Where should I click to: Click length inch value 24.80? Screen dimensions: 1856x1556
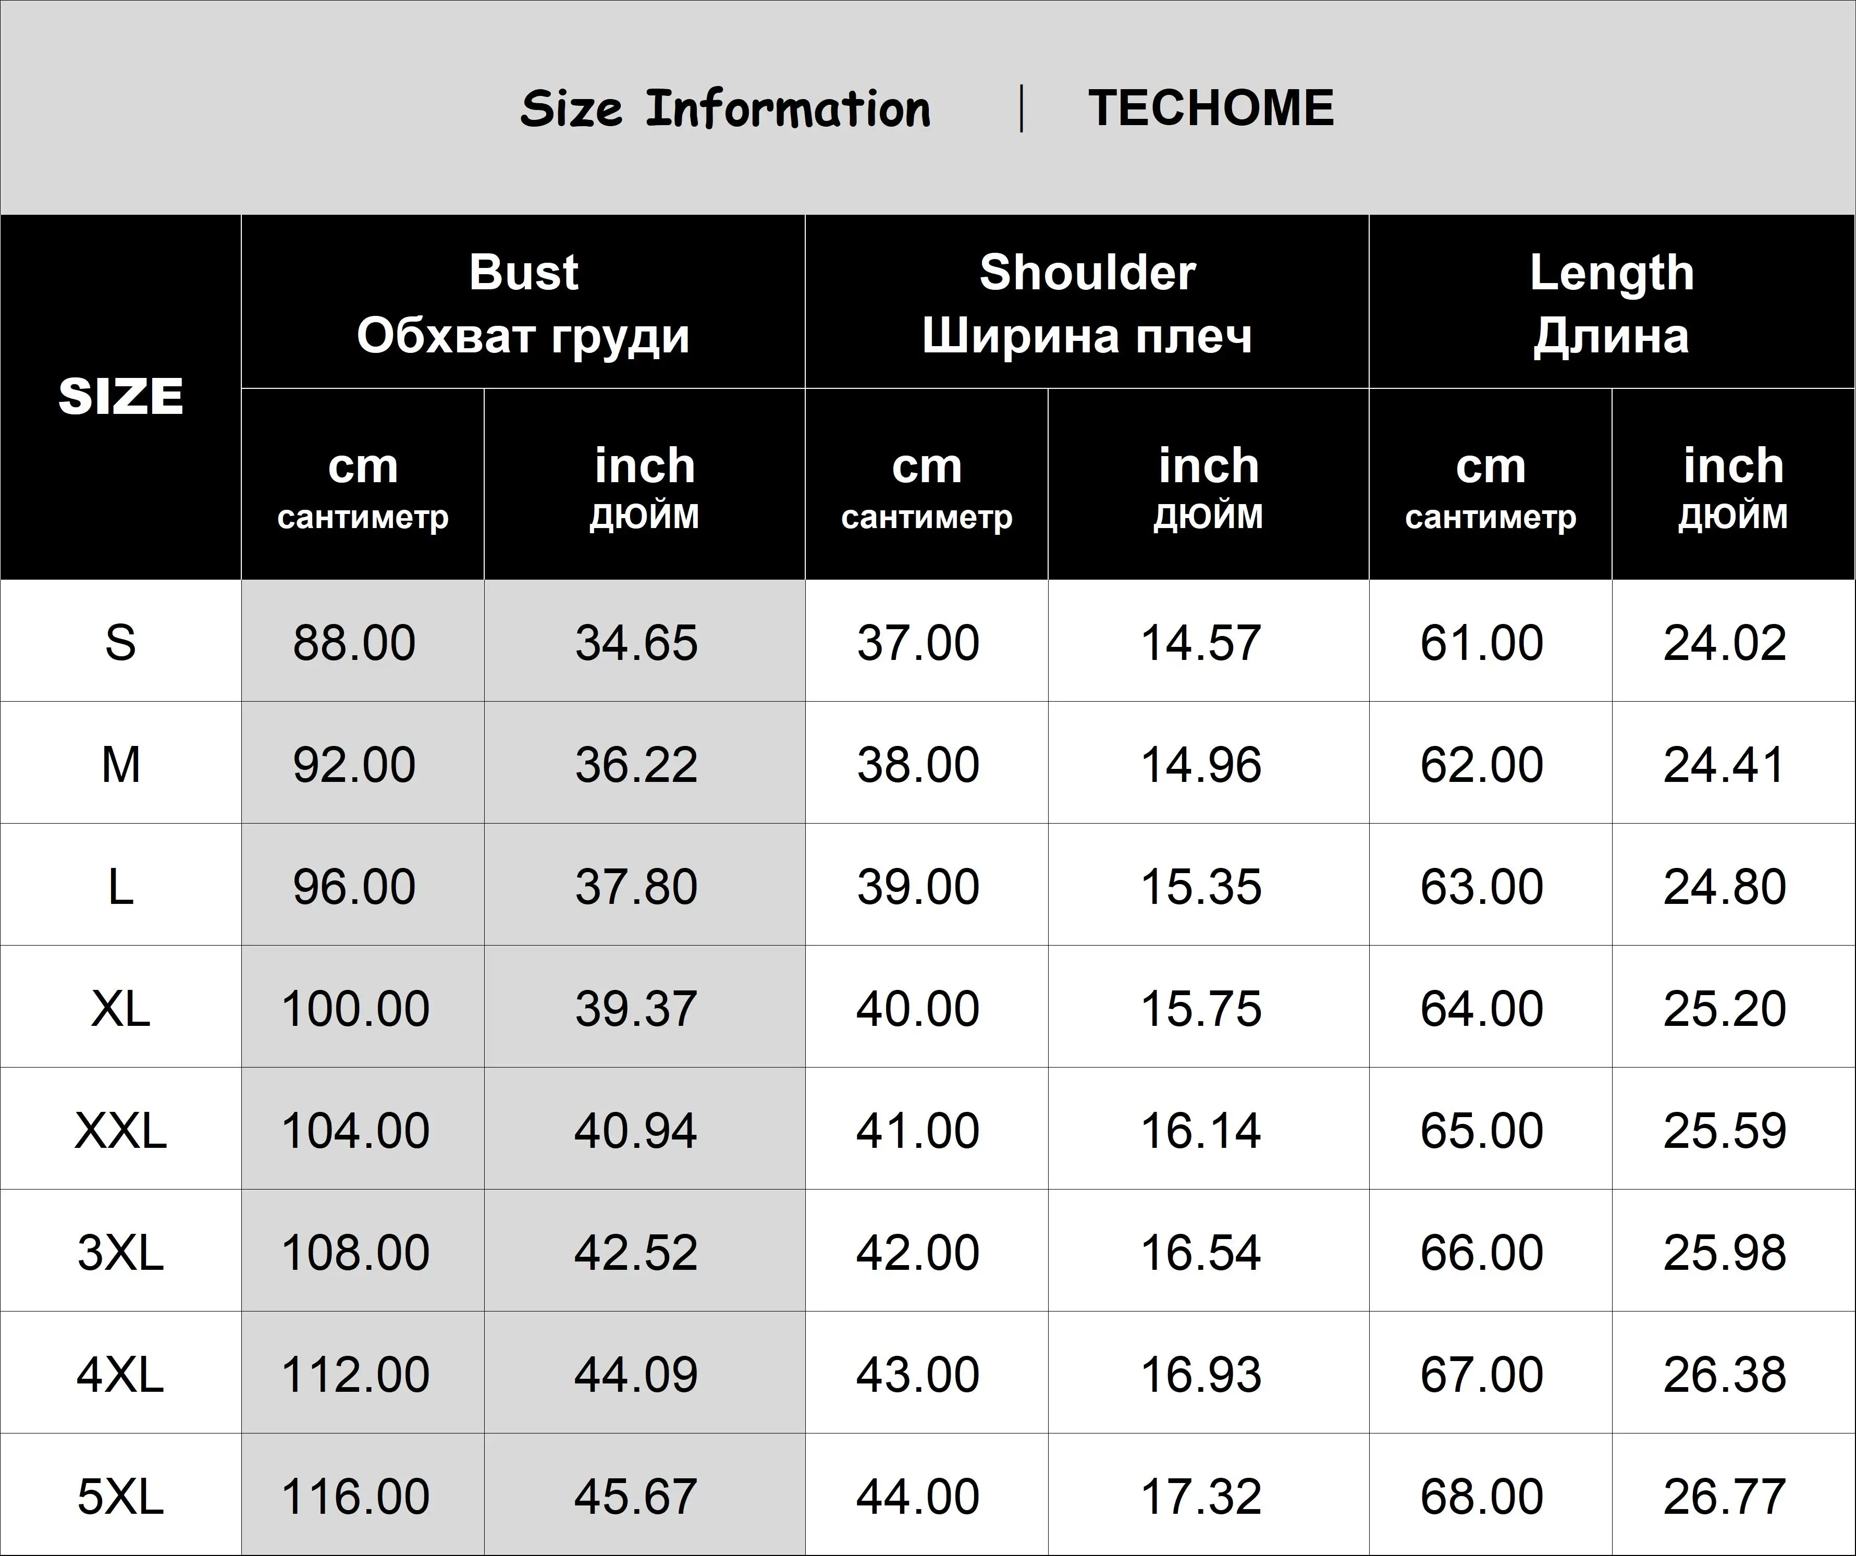click(x=1725, y=887)
